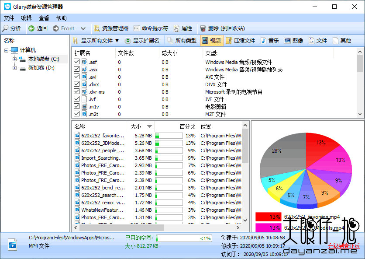
Task: Open the 帮助 menu
Action: (62, 18)
